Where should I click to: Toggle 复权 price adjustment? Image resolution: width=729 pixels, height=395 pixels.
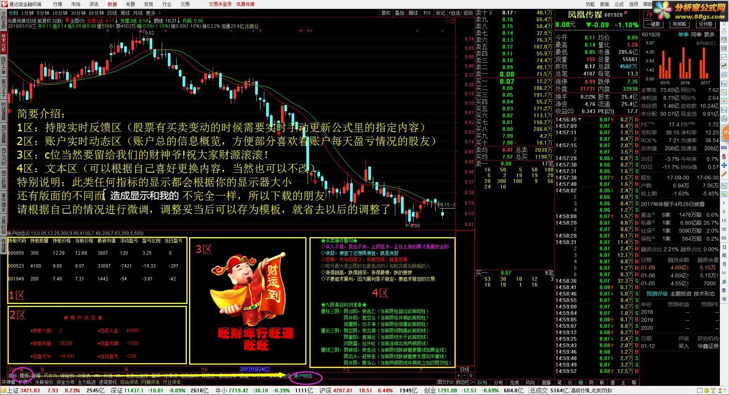386,13
